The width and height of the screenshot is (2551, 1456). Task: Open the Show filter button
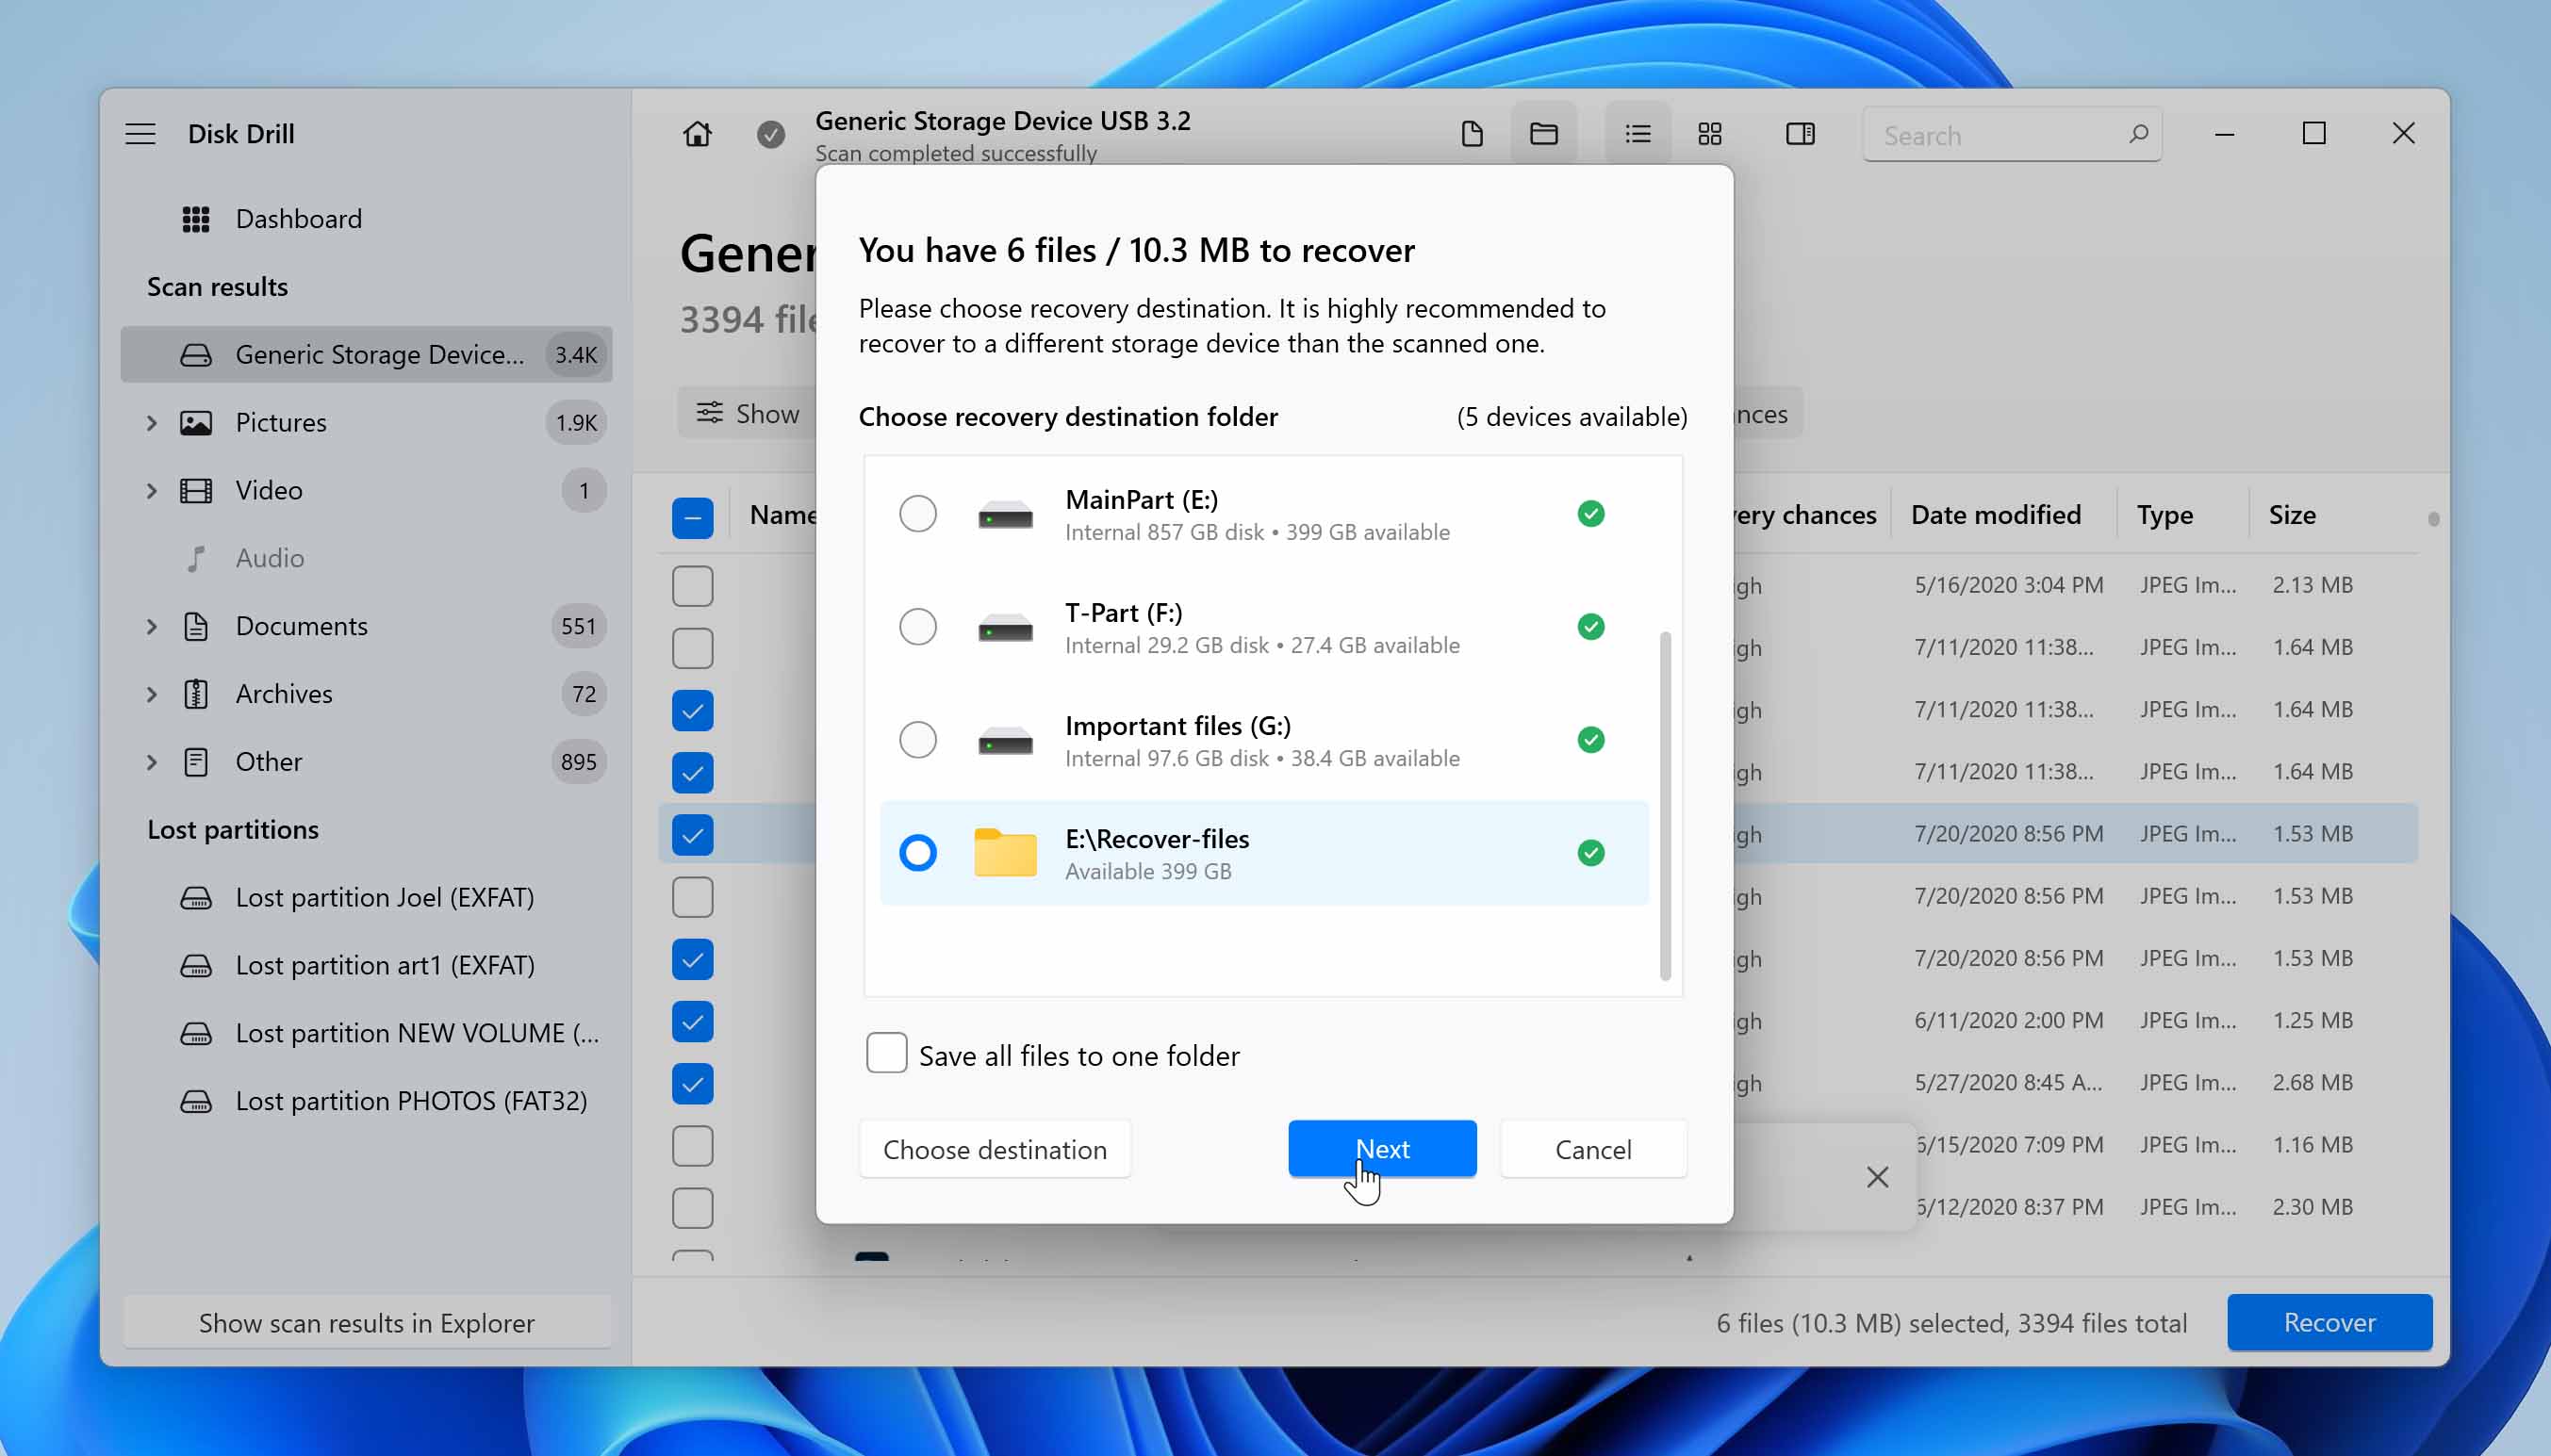(749, 413)
